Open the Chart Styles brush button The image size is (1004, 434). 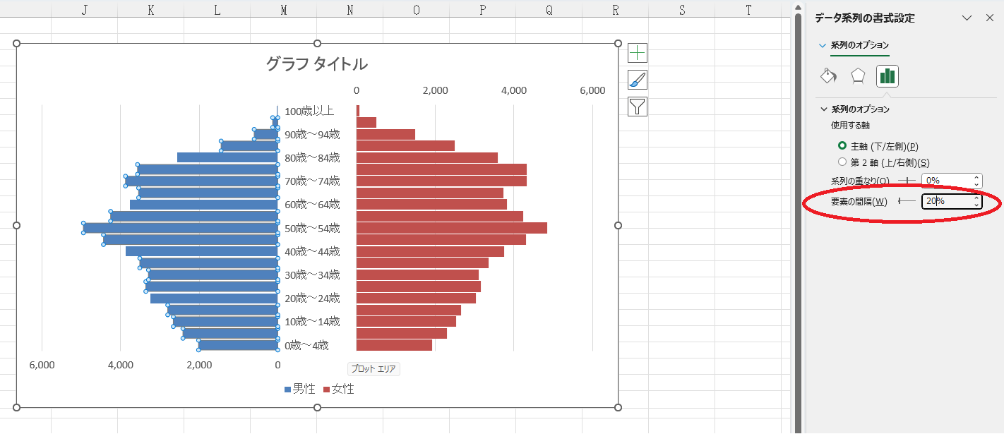[x=638, y=80]
